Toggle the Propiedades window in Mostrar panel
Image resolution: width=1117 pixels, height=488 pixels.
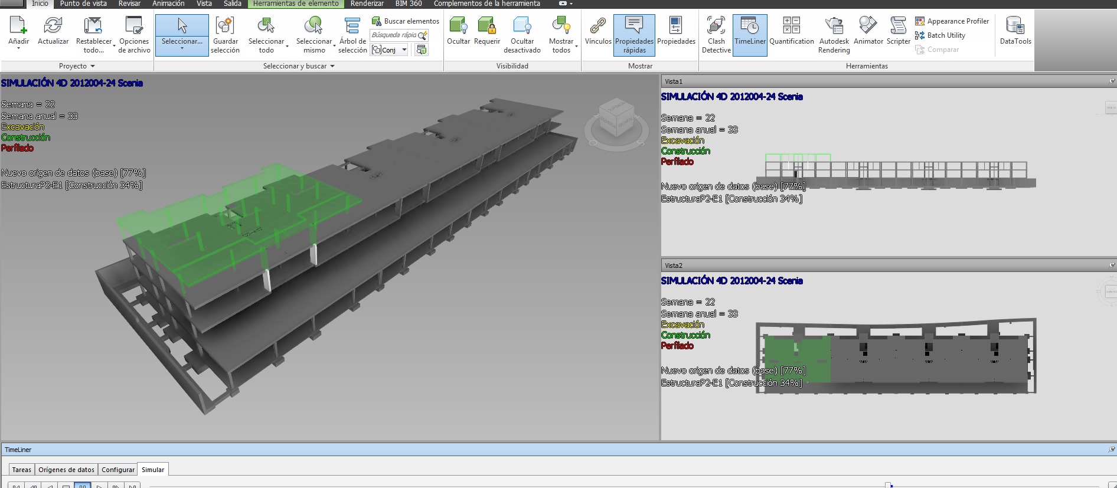pyautogui.click(x=676, y=31)
